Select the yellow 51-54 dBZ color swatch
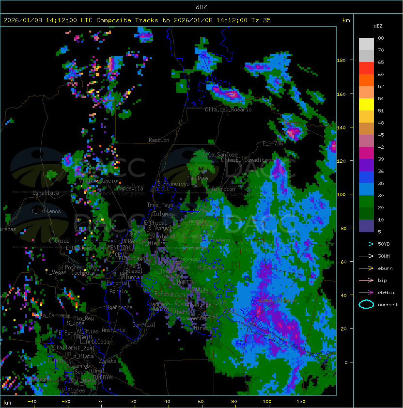403x408 pixels. (x=366, y=105)
